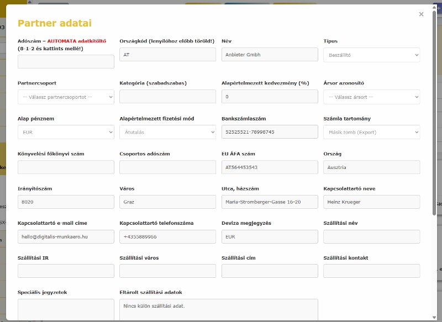Edit the Város field showing Graz
The image size is (442, 322).
pyautogui.click(x=167, y=202)
